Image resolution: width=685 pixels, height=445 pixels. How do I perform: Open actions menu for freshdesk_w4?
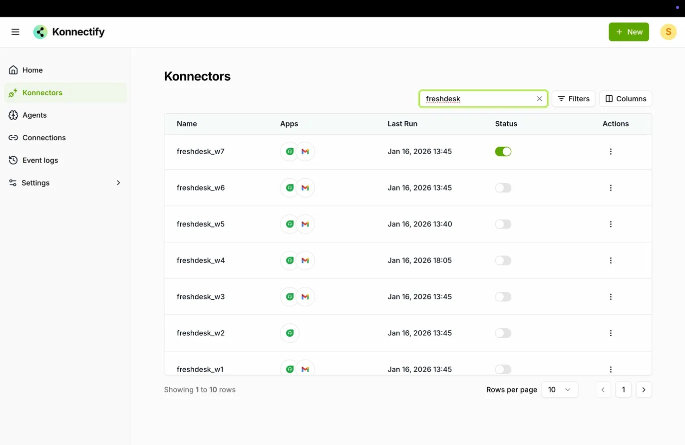[x=611, y=260]
